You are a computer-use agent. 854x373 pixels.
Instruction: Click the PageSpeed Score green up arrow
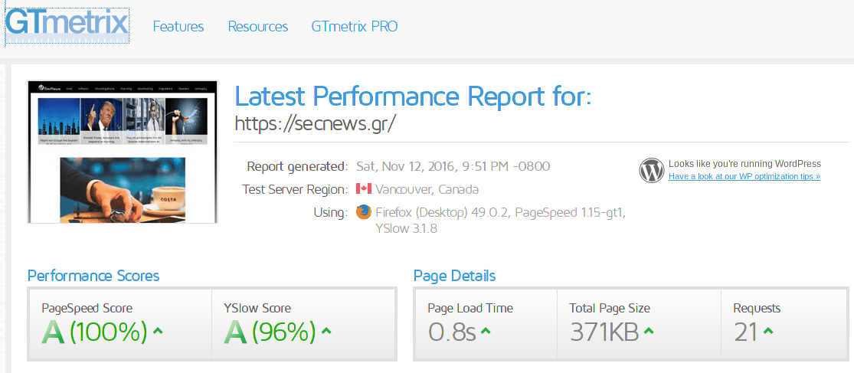[158, 331]
